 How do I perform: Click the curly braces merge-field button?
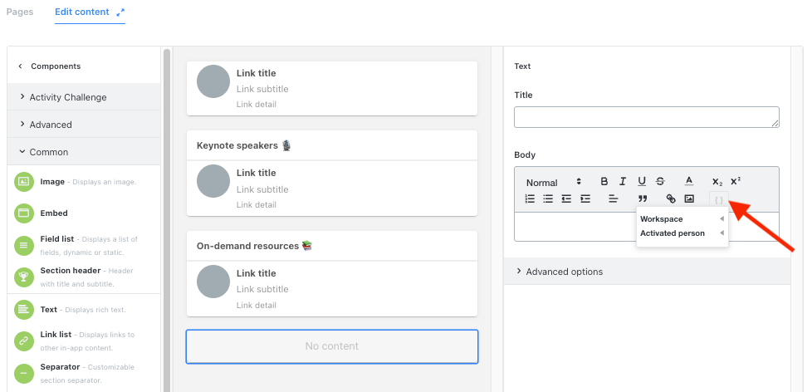click(x=719, y=199)
